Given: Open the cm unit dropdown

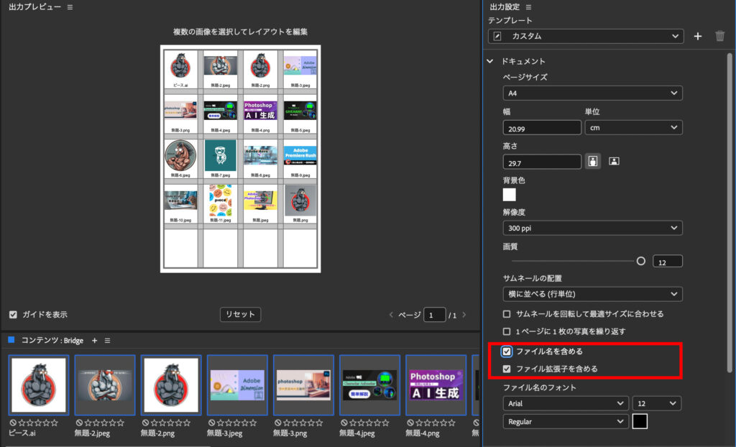Looking at the screenshot, I should (634, 128).
